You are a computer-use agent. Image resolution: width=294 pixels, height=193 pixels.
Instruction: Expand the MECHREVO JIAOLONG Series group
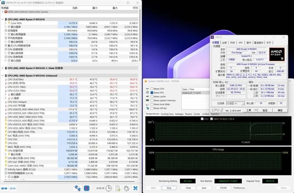pyautogui.click(x=2, y=12)
